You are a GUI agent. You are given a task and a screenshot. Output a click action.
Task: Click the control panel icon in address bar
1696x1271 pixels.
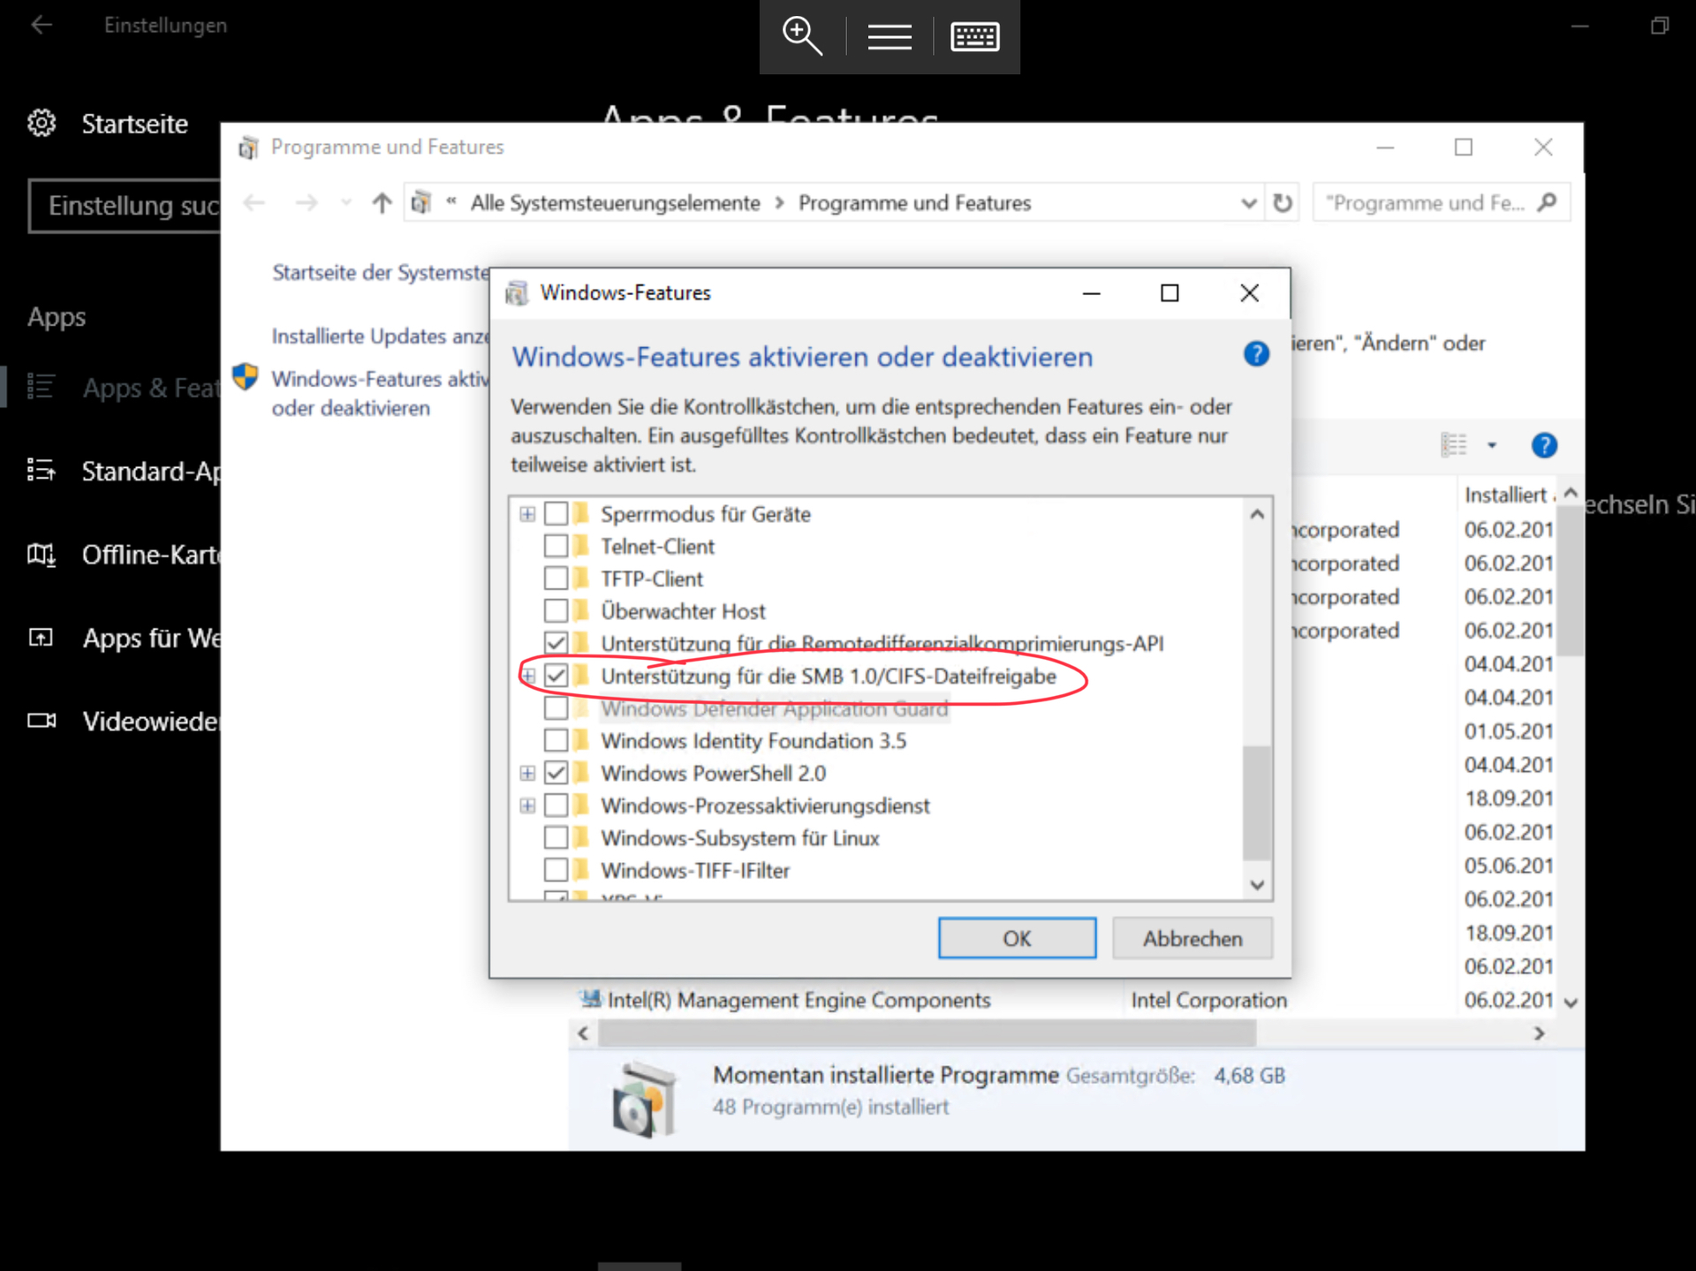pos(421,203)
